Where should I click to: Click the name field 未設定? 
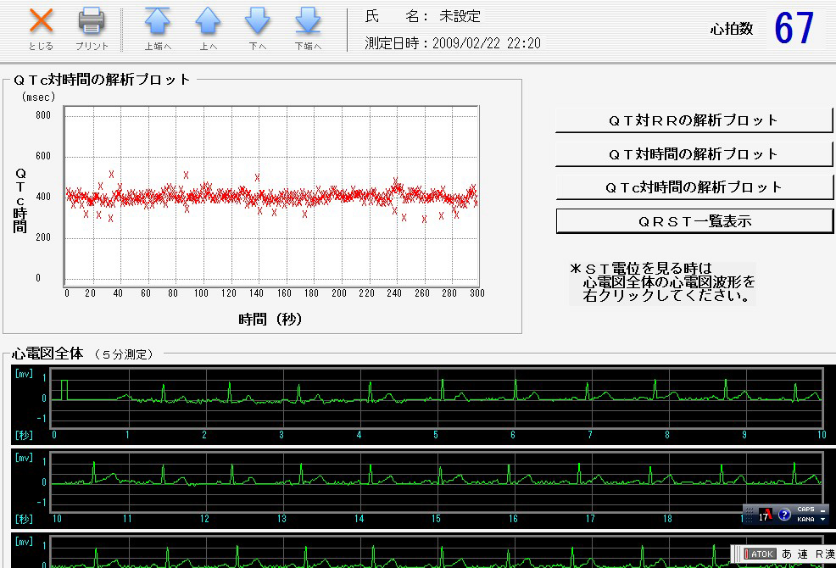click(460, 16)
